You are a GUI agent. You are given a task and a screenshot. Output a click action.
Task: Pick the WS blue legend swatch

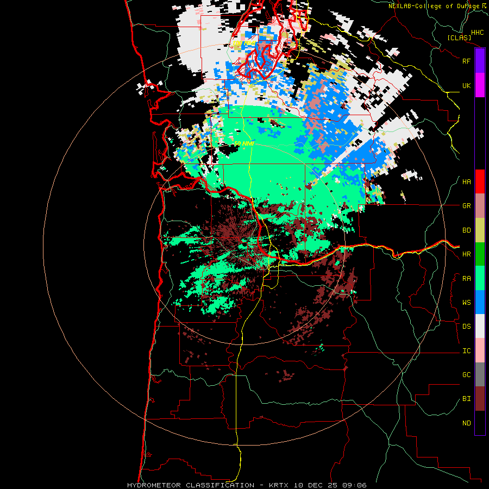pos(480,302)
